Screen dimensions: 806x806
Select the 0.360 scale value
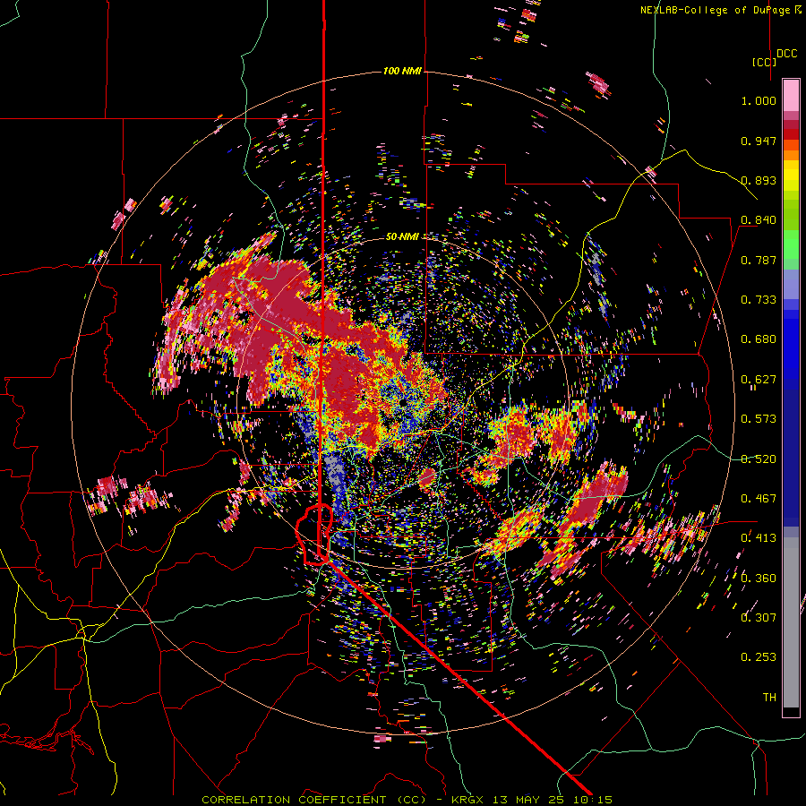(759, 579)
